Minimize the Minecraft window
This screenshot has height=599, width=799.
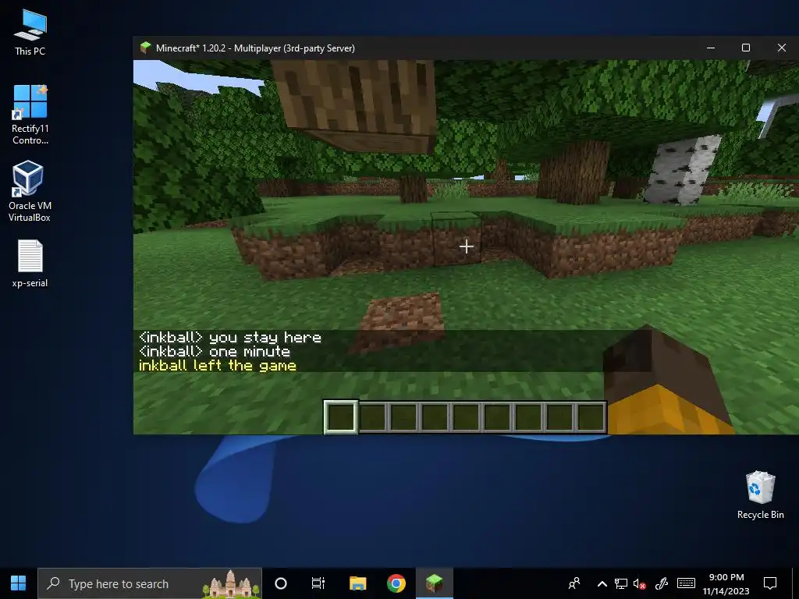711,48
